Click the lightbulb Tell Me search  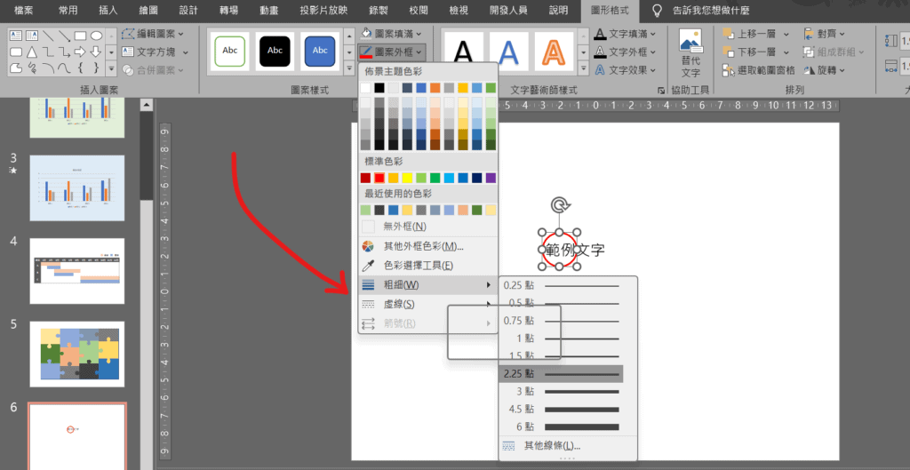pos(657,11)
